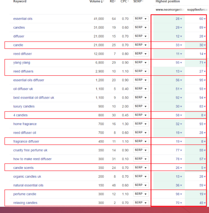Open position 45 for 'relaxing candles'
This screenshot has width=209, height=213.
tap(202, 203)
